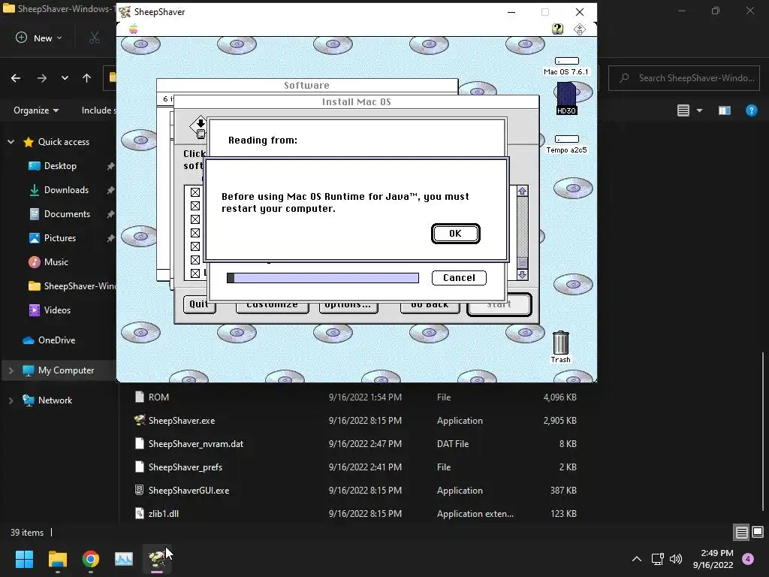Toggle the first software checkbox in installer list
Screen dimensions: 769x577
click(x=195, y=192)
